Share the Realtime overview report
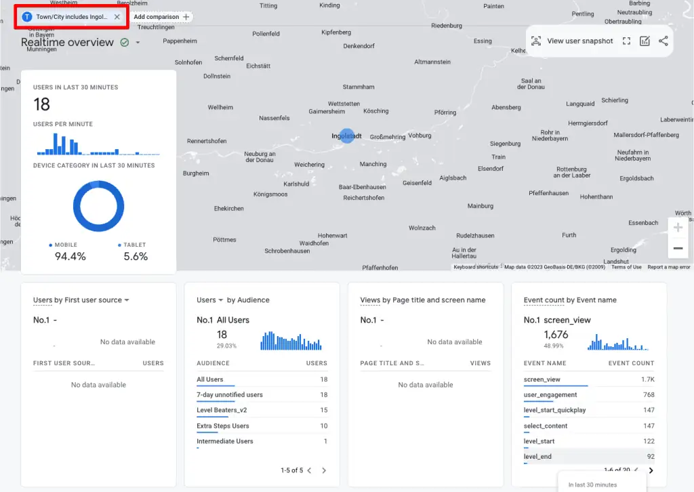The width and height of the screenshot is (694, 492). [x=663, y=41]
